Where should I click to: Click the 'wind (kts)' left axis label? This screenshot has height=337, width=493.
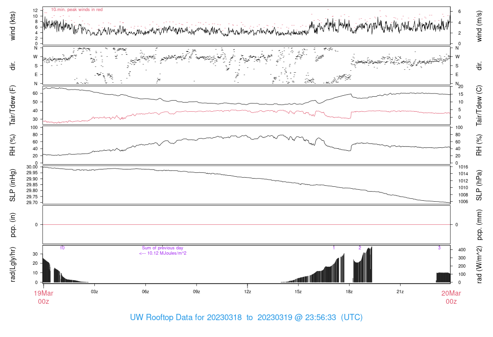pos(13,26)
